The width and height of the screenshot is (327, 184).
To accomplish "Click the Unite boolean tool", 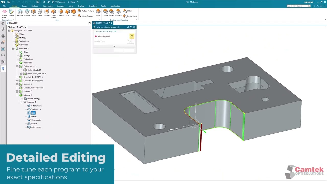I will [x=40, y=13].
